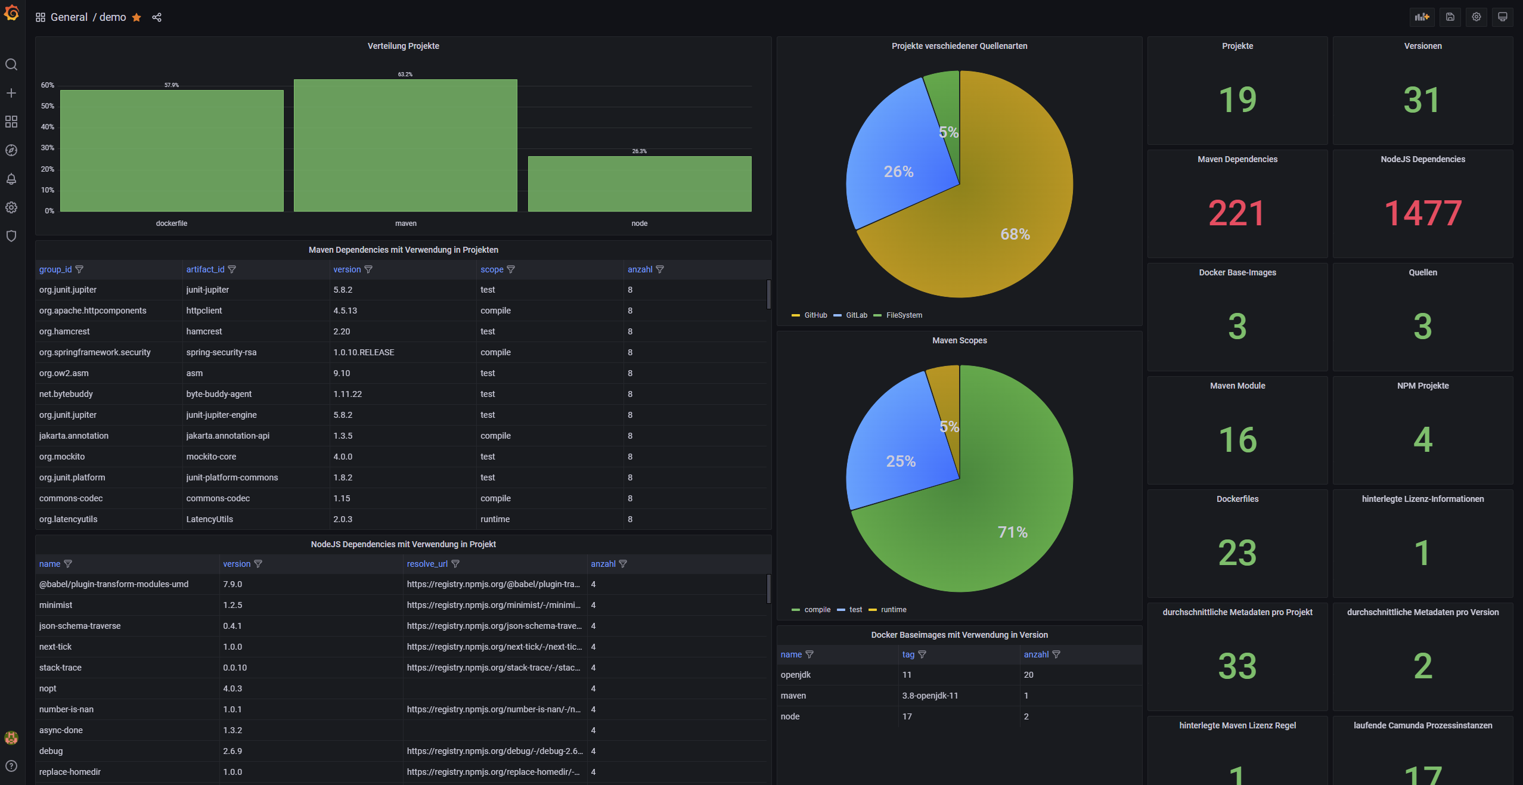
Task: Open the Explore compass icon
Action: [11, 150]
